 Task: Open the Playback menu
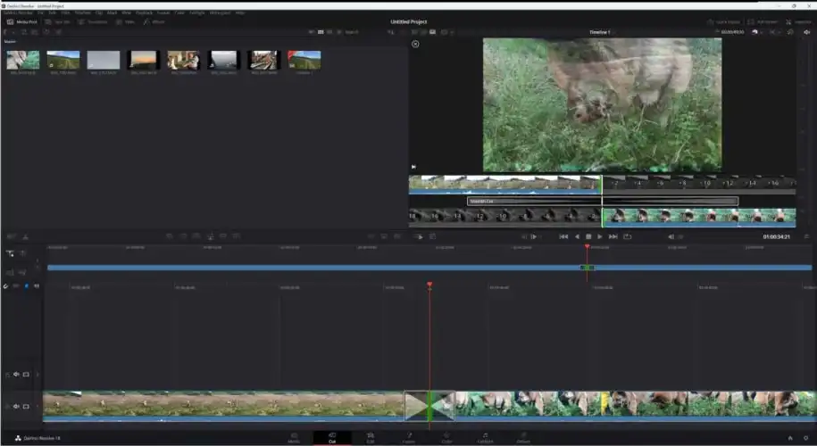tap(144, 12)
